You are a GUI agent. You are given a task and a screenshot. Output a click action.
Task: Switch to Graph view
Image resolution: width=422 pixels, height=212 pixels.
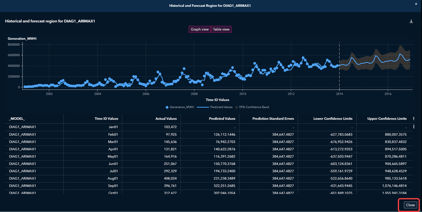click(x=200, y=29)
